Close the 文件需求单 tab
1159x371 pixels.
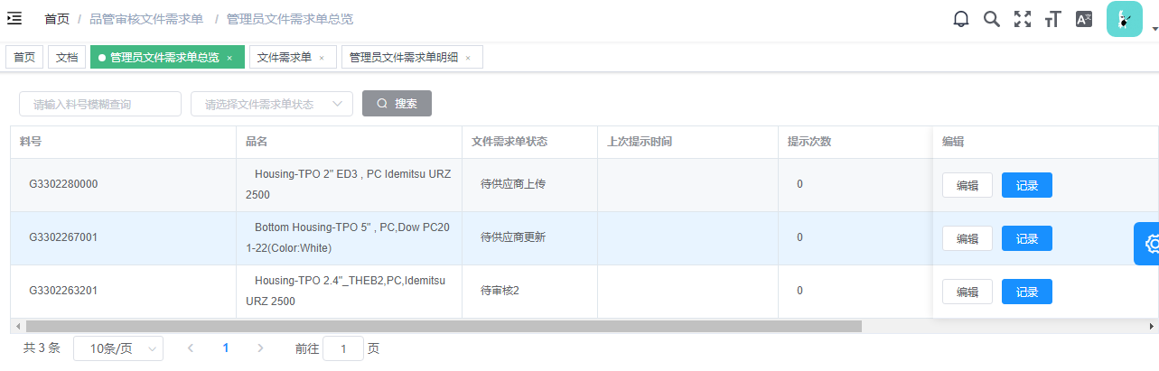322,58
